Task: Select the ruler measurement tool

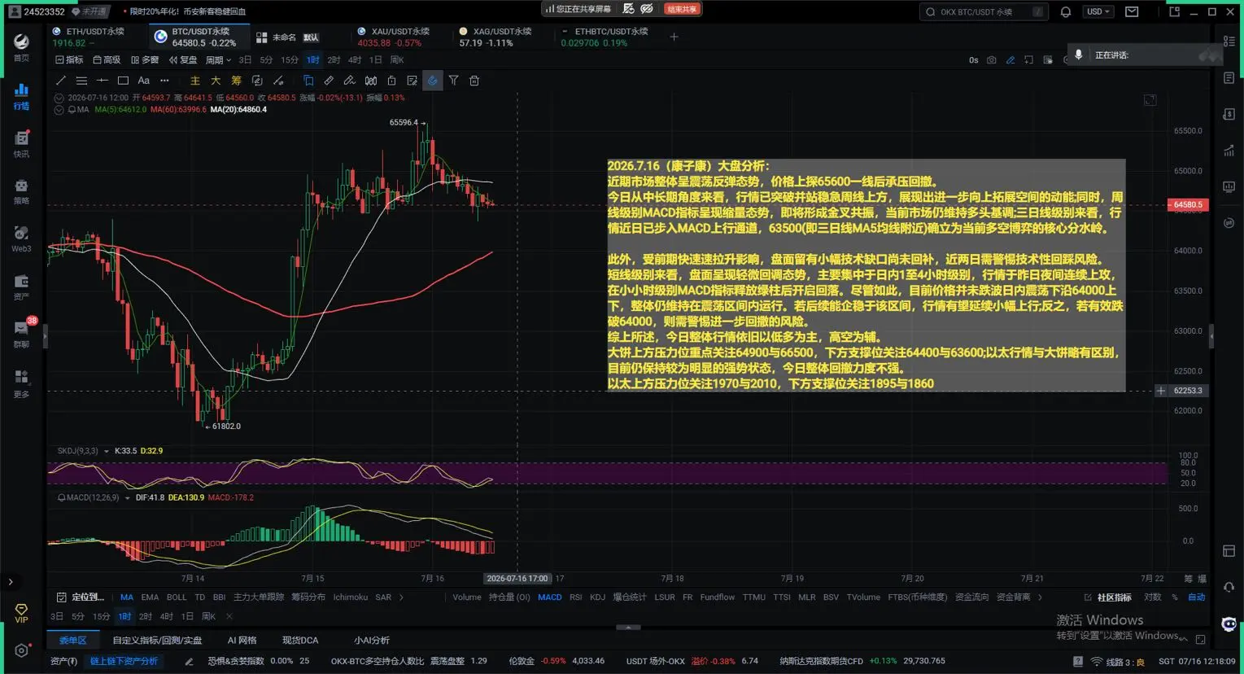Action: tap(329, 81)
